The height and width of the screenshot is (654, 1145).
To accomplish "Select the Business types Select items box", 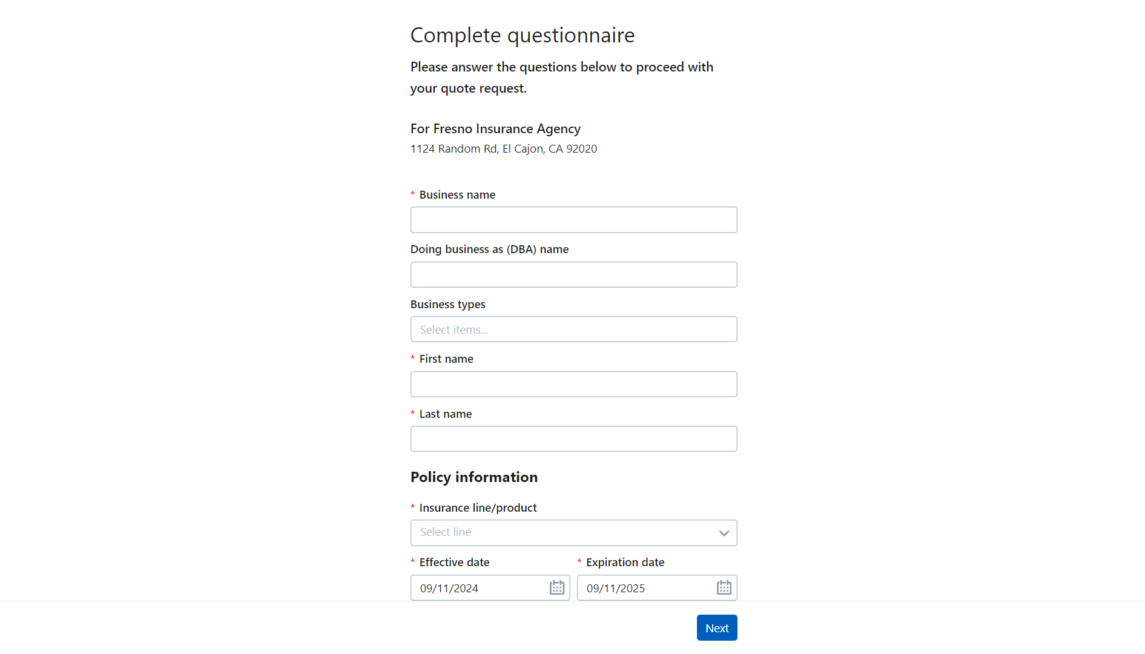I will 573,329.
